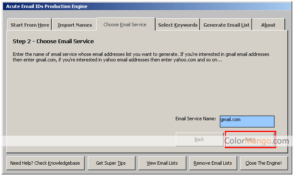Open the Start From Here tab

click(30, 25)
